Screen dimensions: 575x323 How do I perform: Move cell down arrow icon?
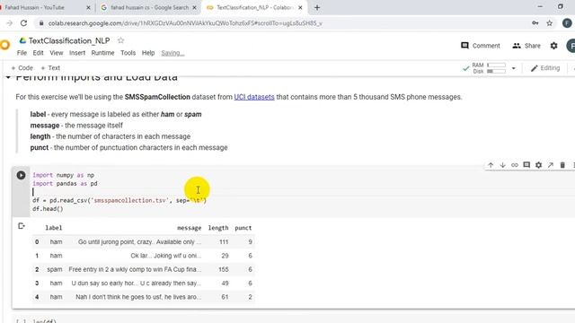pos(503,165)
